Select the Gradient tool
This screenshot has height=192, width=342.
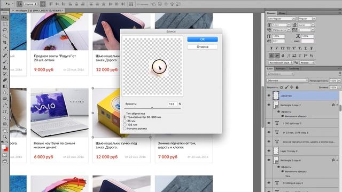click(x=5, y=86)
